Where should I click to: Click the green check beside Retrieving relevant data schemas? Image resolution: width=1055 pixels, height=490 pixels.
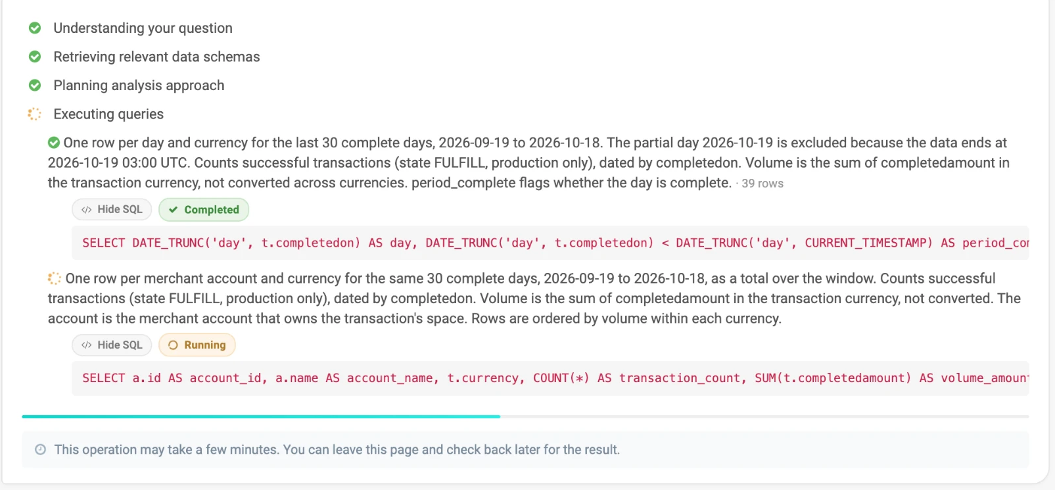(35, 57)
